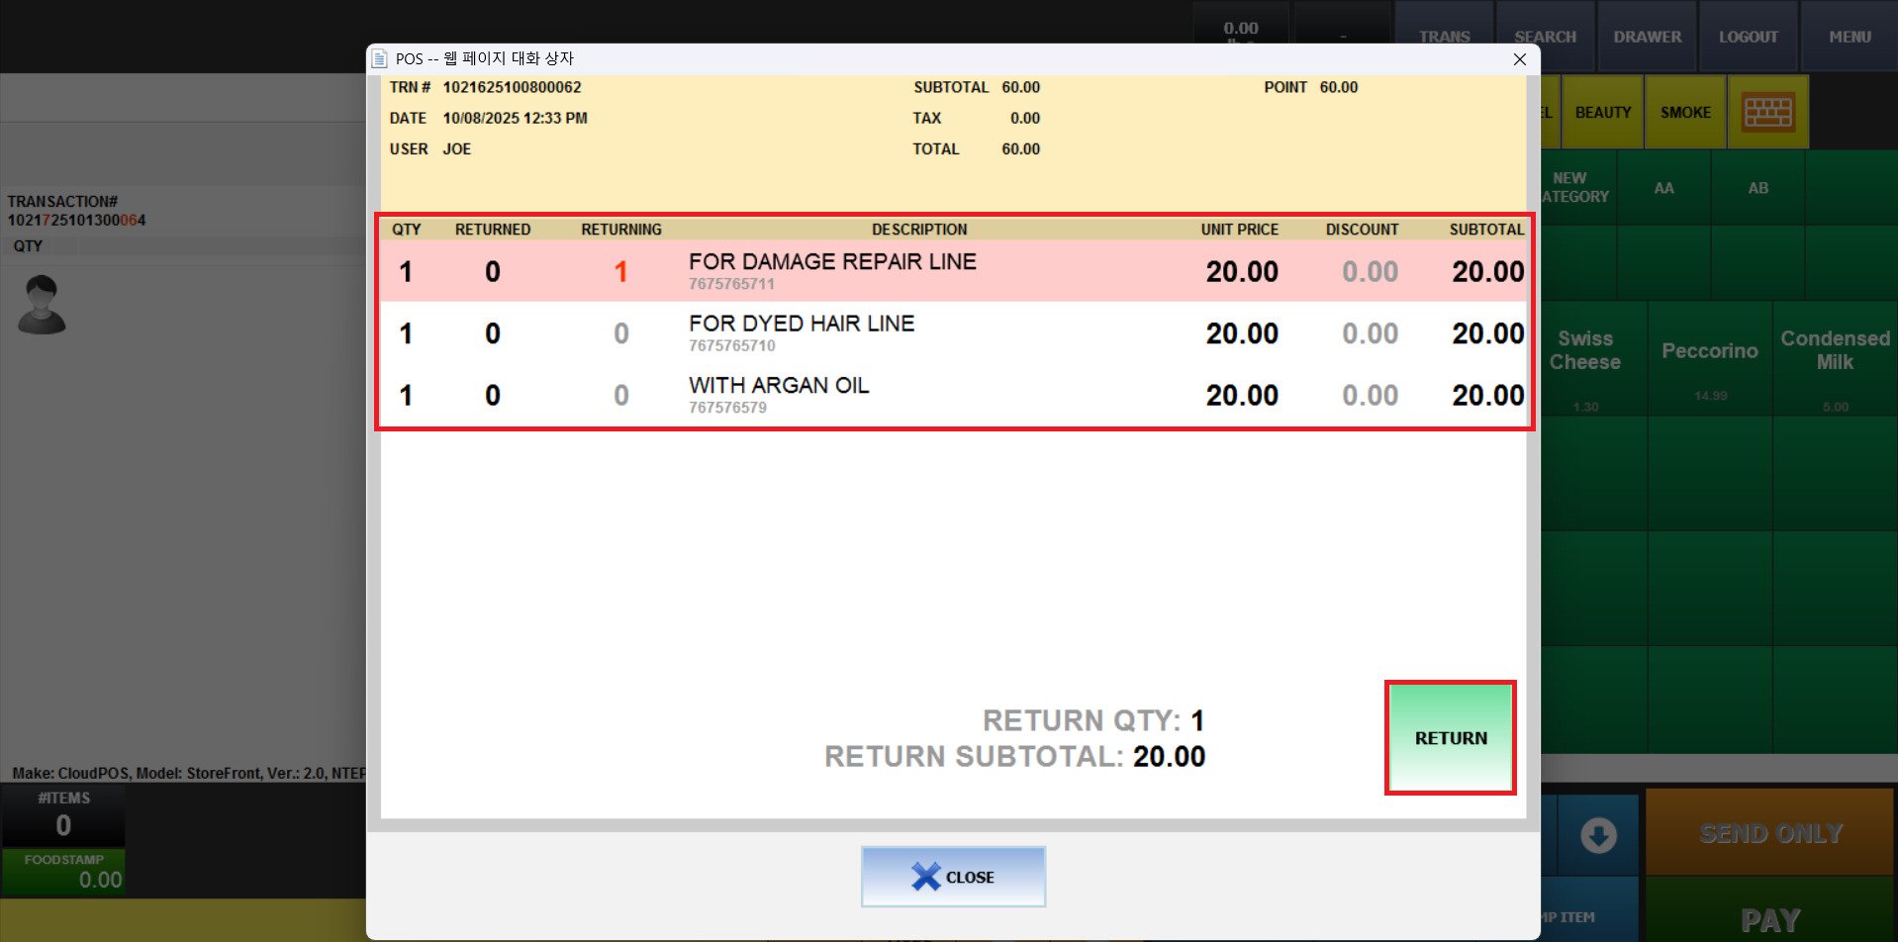Click the on-screen keyboard icon
This screenshot has height=942, width=1898.
point(1767,112)
